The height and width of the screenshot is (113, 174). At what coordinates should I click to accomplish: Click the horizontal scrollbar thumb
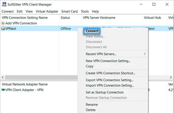[42, 77]
